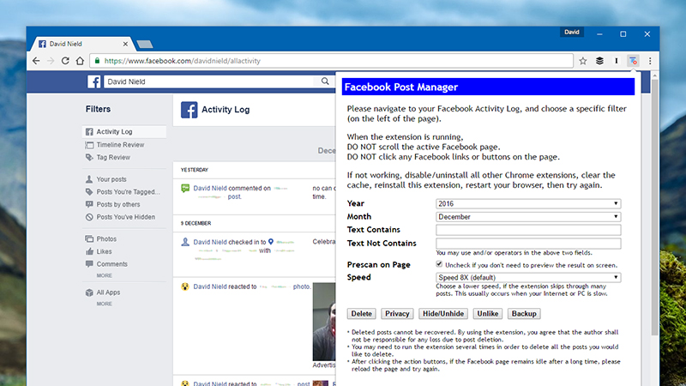Close the David Nield tab
Viewport: 686px width, 386px height.
pos(125,44)
